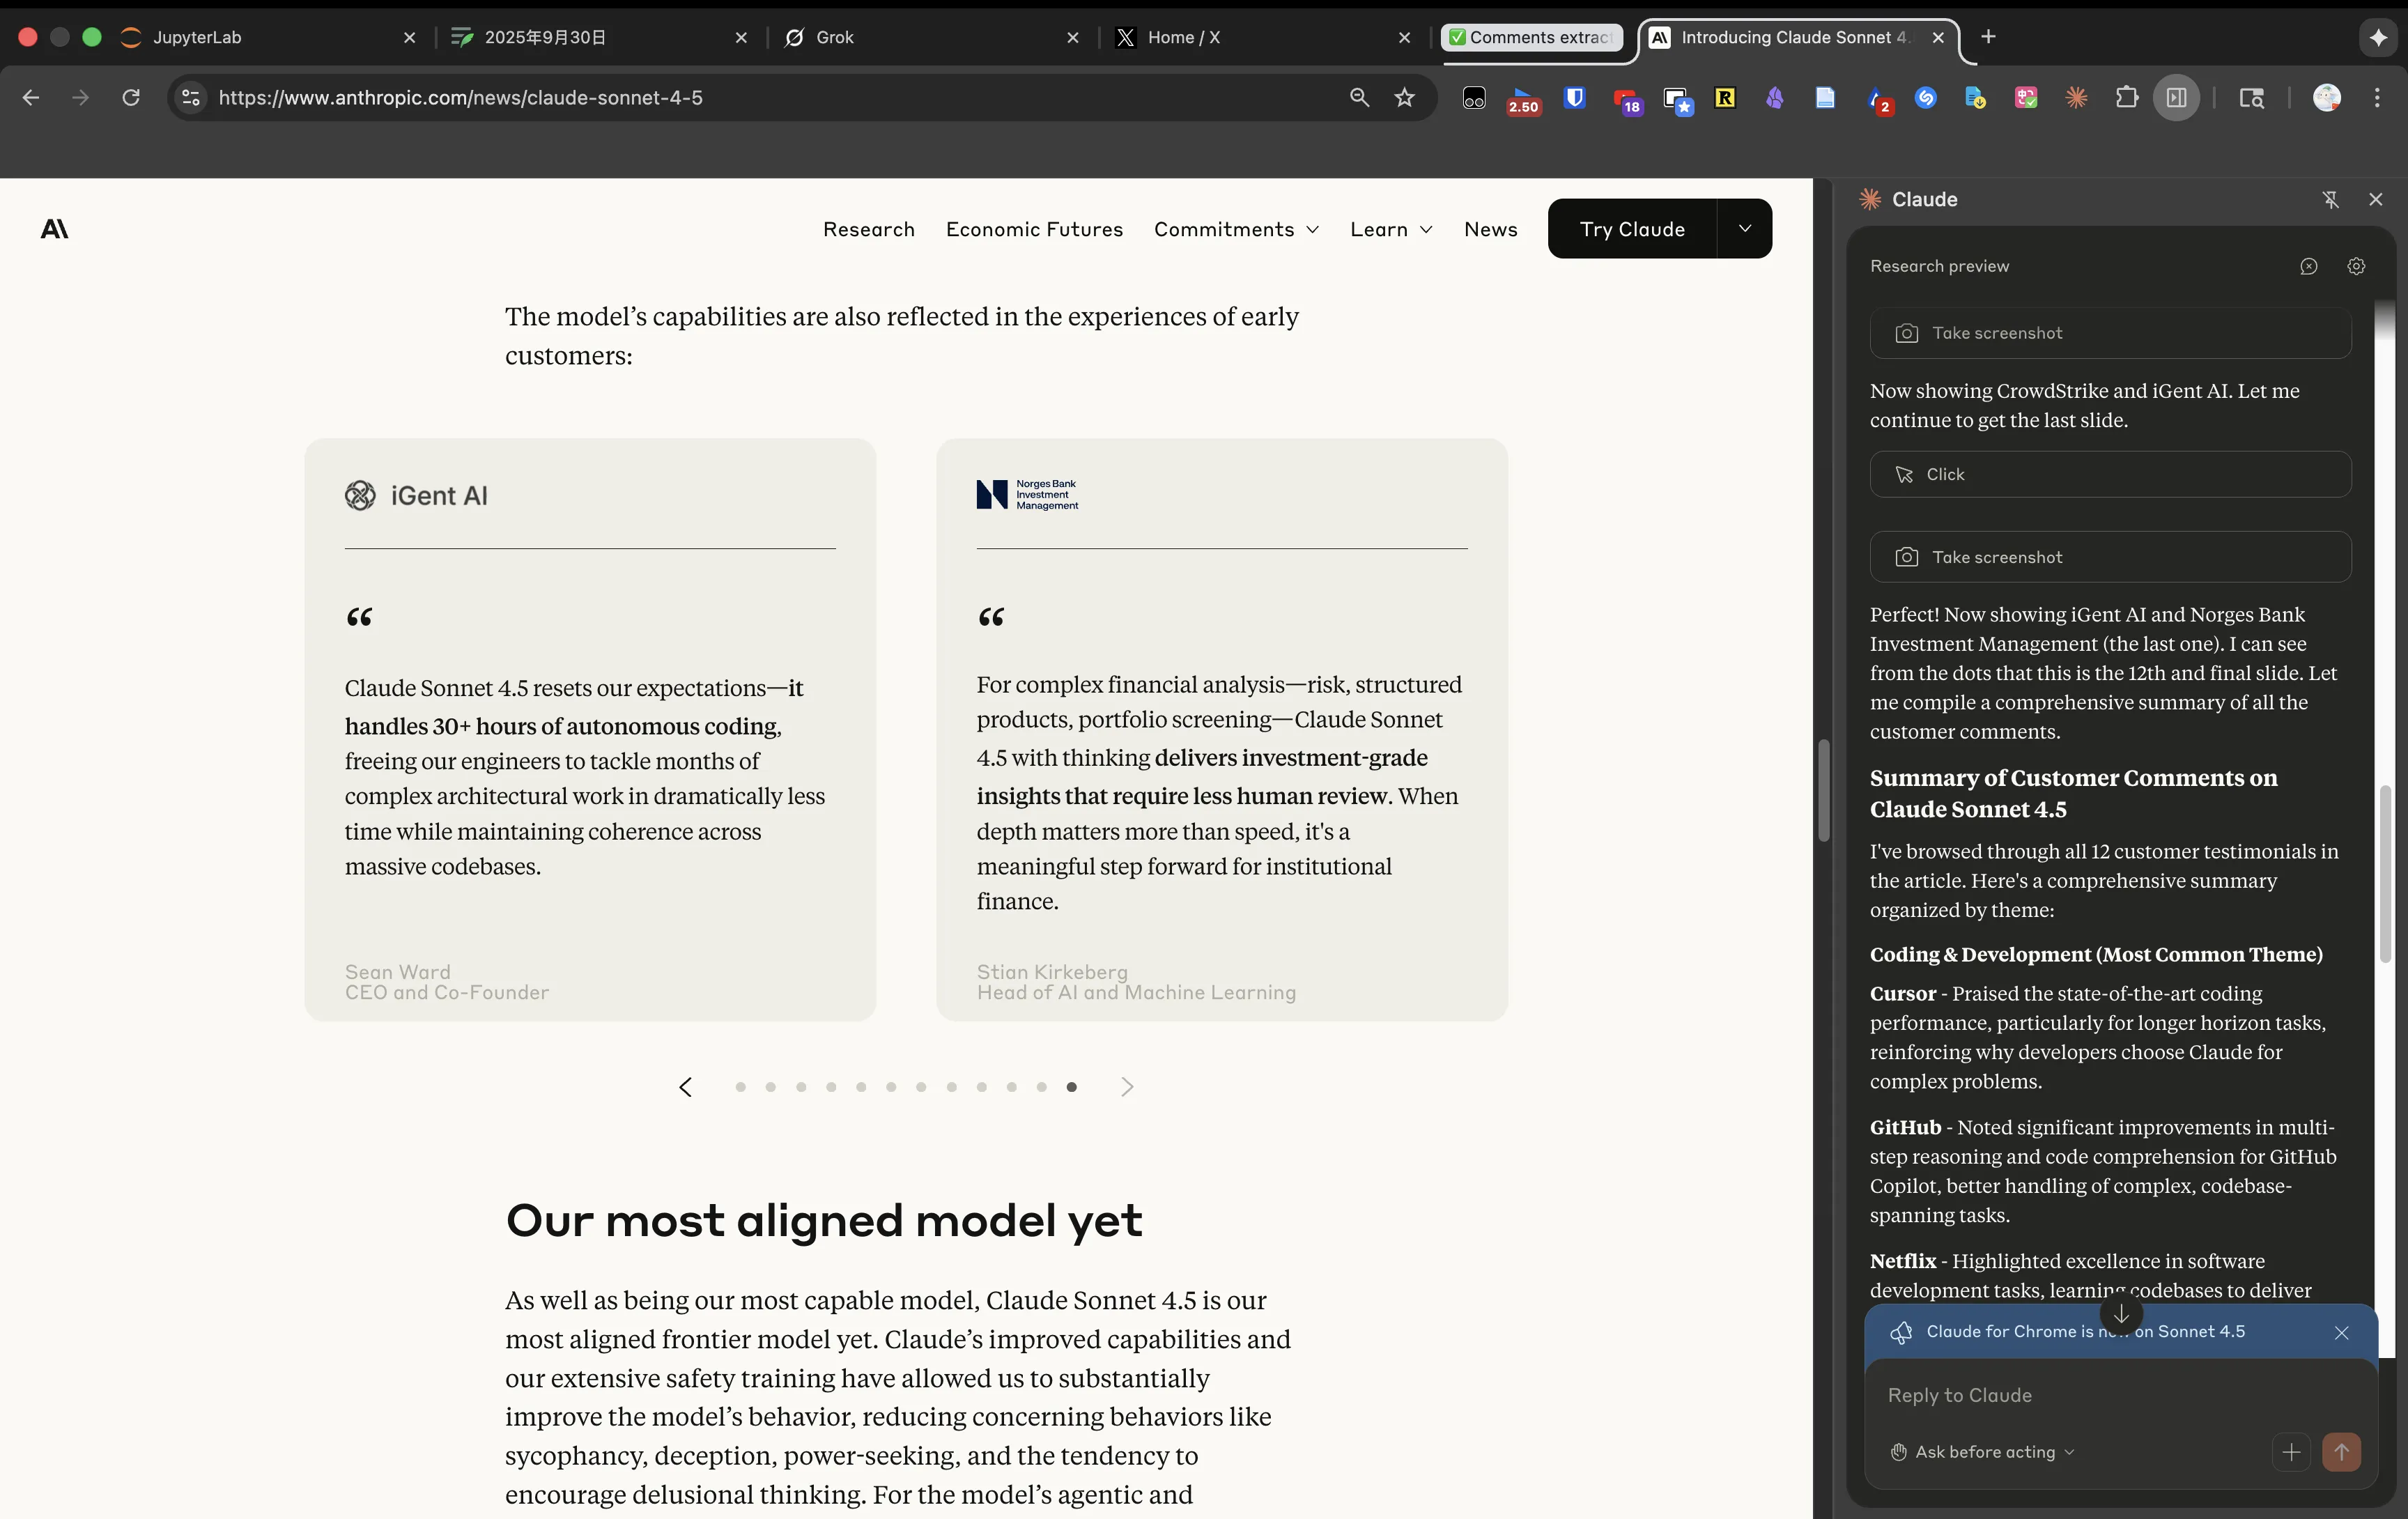This screenshot has height=1519, width=2408.
Task: Expand the Commitments menu
Action: 1236,229
